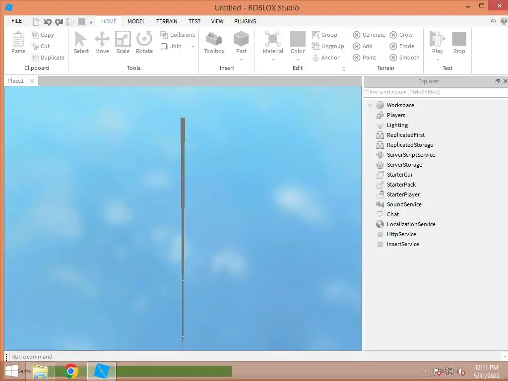508x381 pixels.
Task: Check the Join checkbox
Action: coord(164,46)
